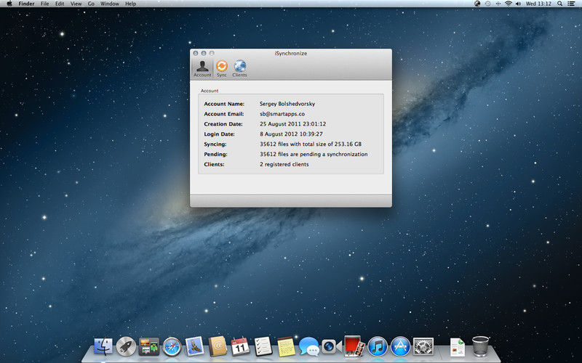Screen dimensions: 582x363
Task: Select the Account toolbar icon in iSynchronize
Action: 202,69
